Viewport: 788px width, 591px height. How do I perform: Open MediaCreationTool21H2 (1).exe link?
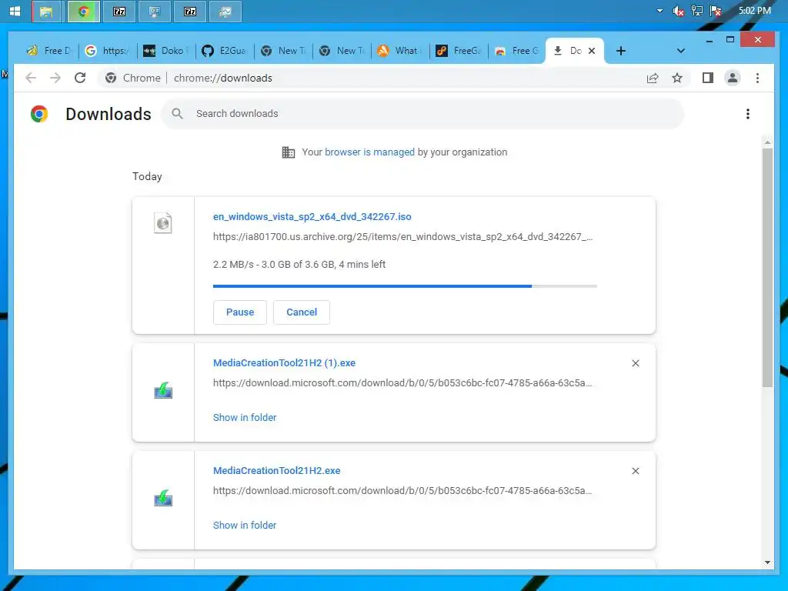point(284,363)
